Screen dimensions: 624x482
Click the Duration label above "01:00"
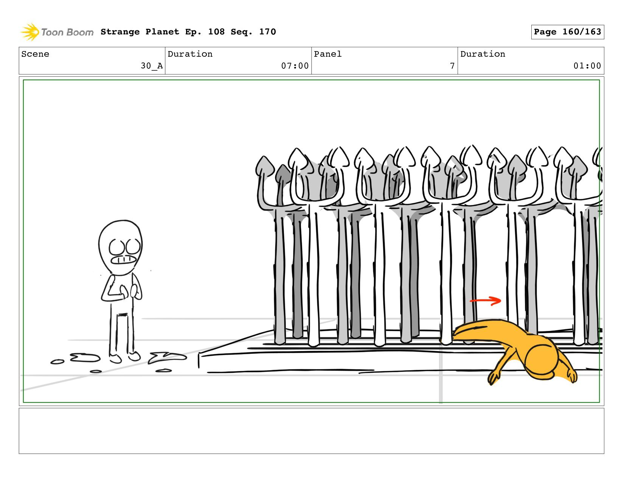point(483,54)
